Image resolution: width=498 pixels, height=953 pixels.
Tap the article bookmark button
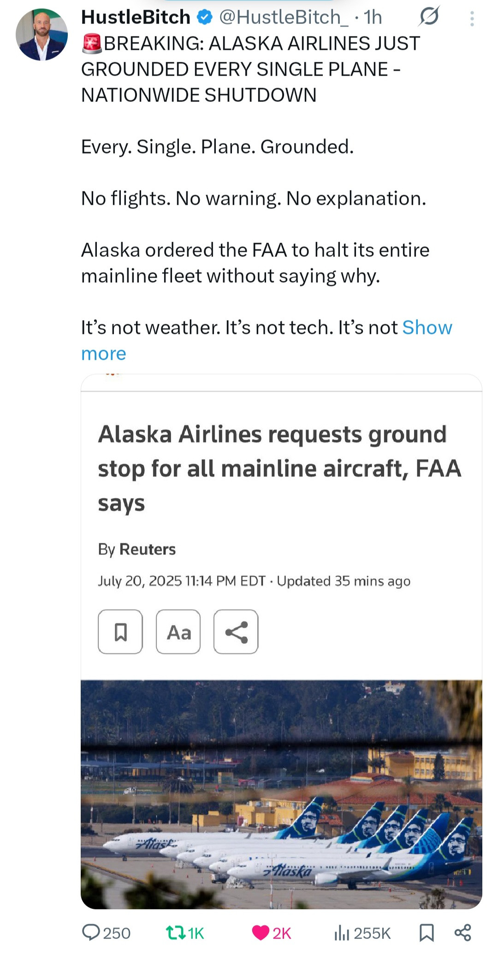[120, 632]
